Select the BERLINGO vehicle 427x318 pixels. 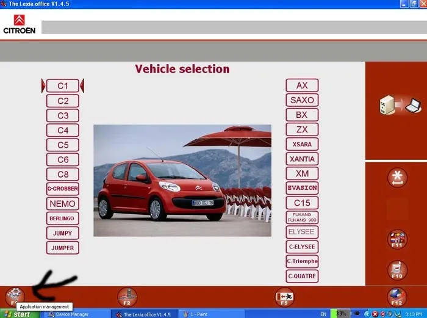(x=63, y=219)
